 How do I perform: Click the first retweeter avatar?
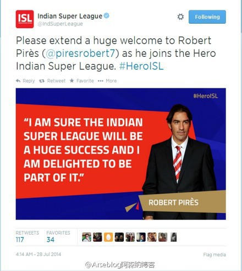coord(86,237)
